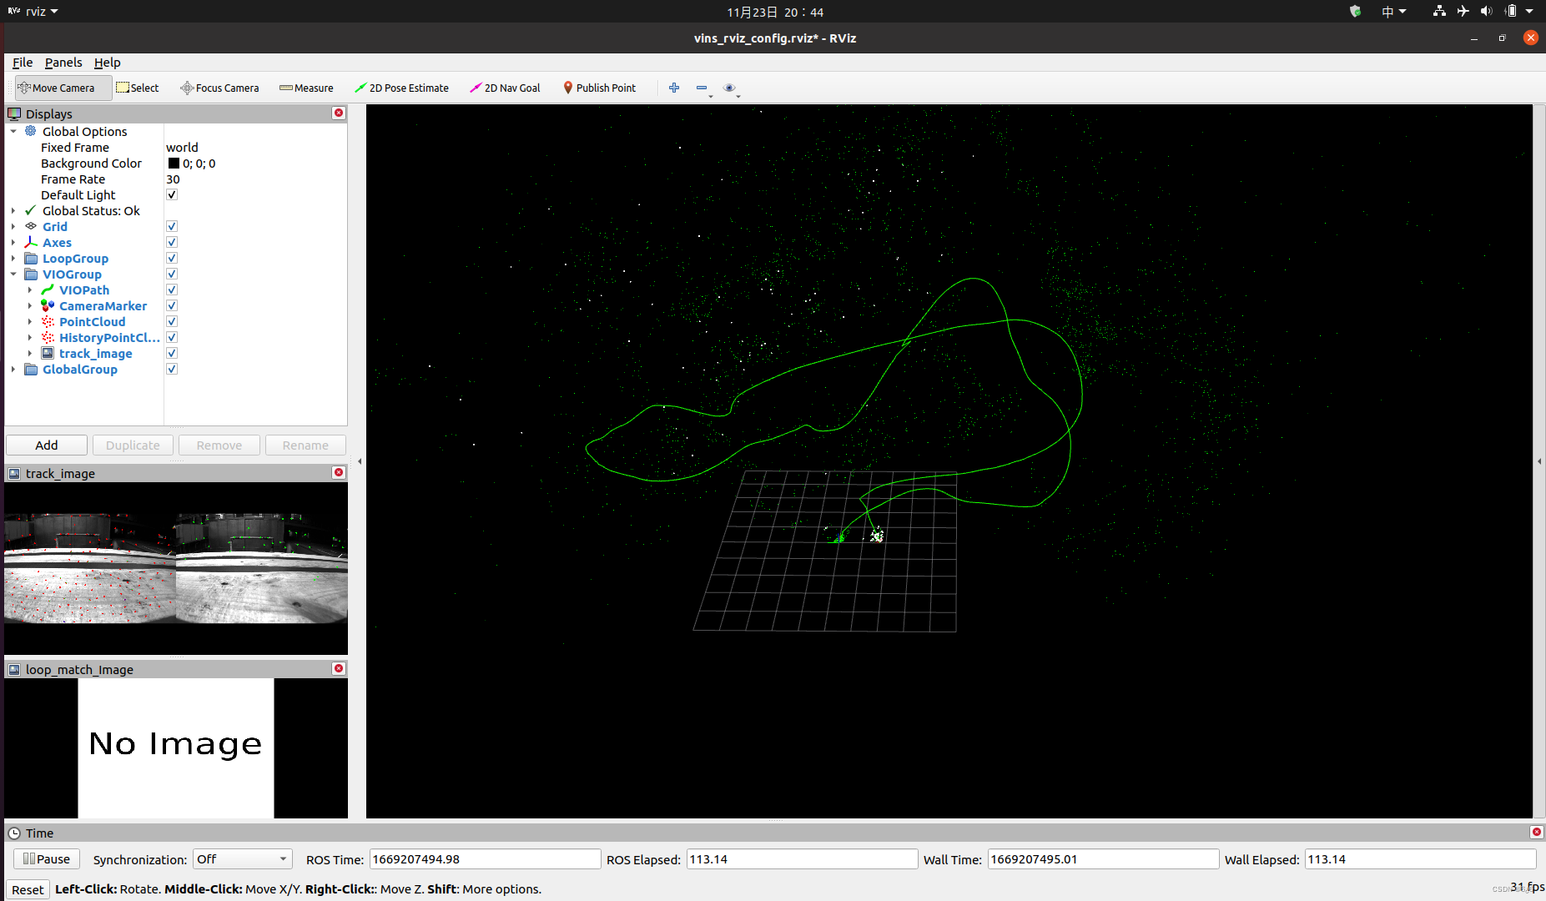
Task: Select the 2D Nav Goal tool
Action: pos(505,88)
